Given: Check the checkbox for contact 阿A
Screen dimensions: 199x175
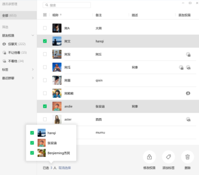Looking at the screenshot, I should [x=45, y=28].
